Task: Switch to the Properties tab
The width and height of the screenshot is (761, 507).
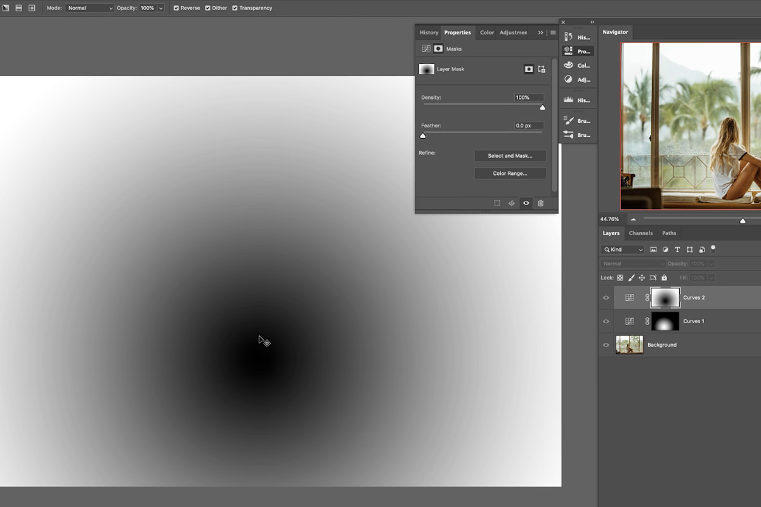Action: pyautogui.click(x=457, y=32)
